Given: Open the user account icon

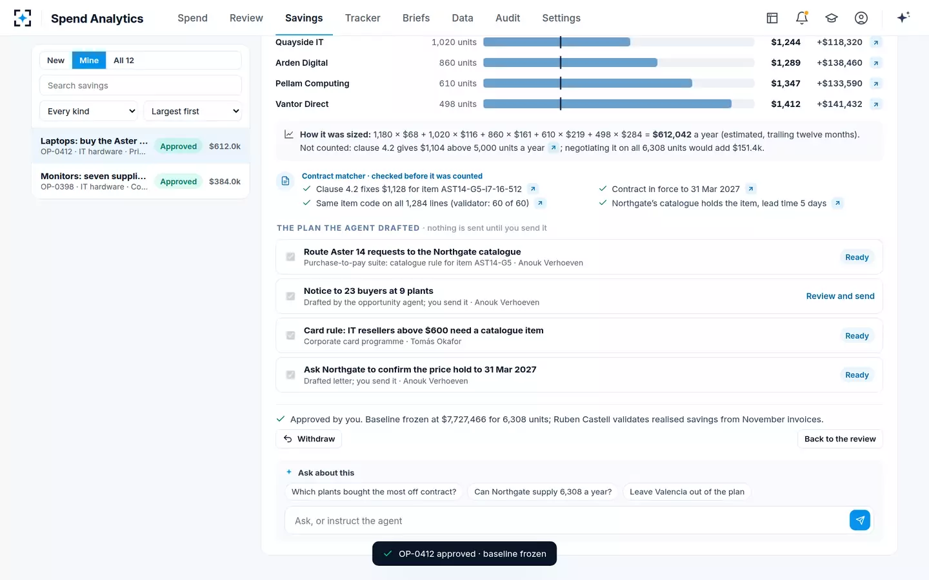Looking at the screenshot, I should [x=861, y=18].
